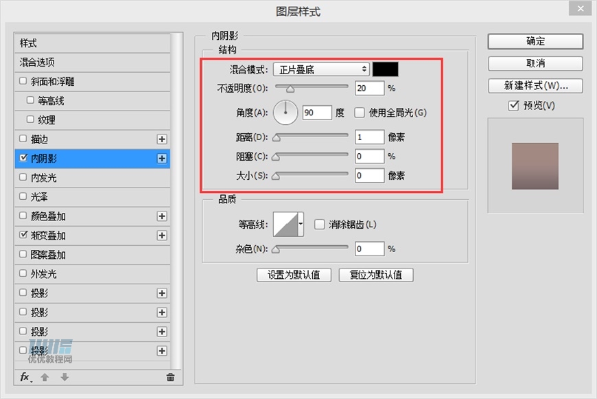Move effect down with down arrow icon
Viewport: 597px width, 399px height.
(x=65, y=377)
